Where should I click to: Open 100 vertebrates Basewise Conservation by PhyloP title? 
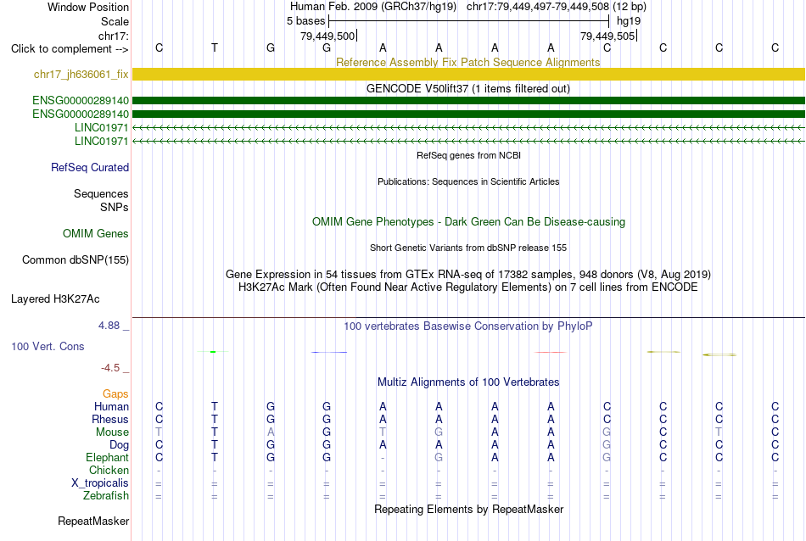point(468,326)
